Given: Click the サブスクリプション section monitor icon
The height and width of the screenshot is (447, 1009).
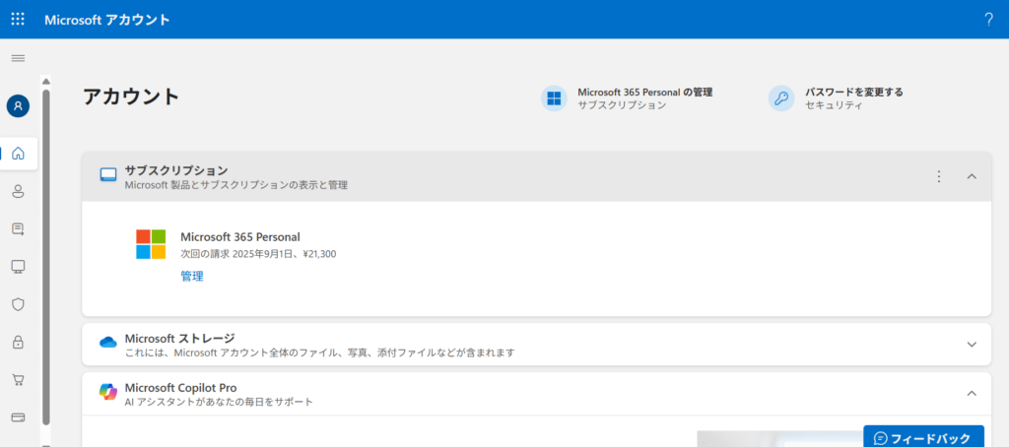Looking at the screenshot, I should click(108, 175).
